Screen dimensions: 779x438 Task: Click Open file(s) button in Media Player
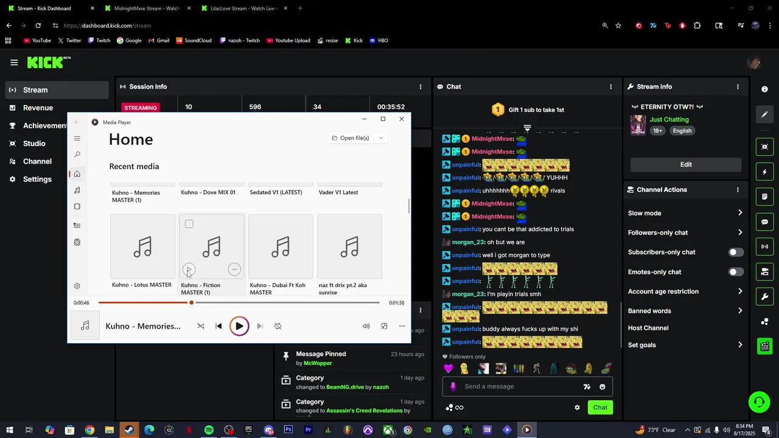(x=351, y=138)
